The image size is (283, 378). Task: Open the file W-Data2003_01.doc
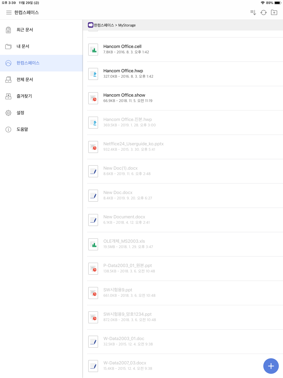(x=185, y=342)
